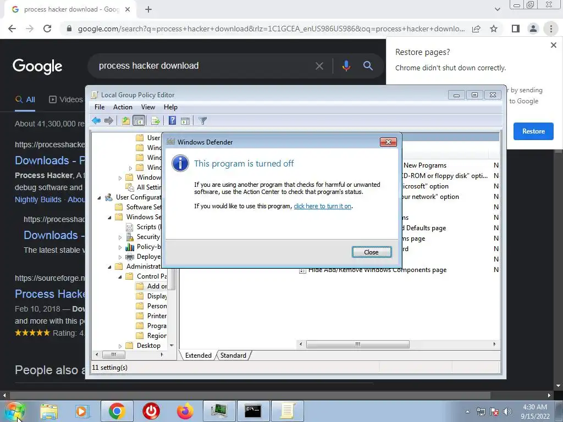Click Back arrow in Group Policy Editor toolbar
The image size is (563, 422).
[x=96, y=120]
